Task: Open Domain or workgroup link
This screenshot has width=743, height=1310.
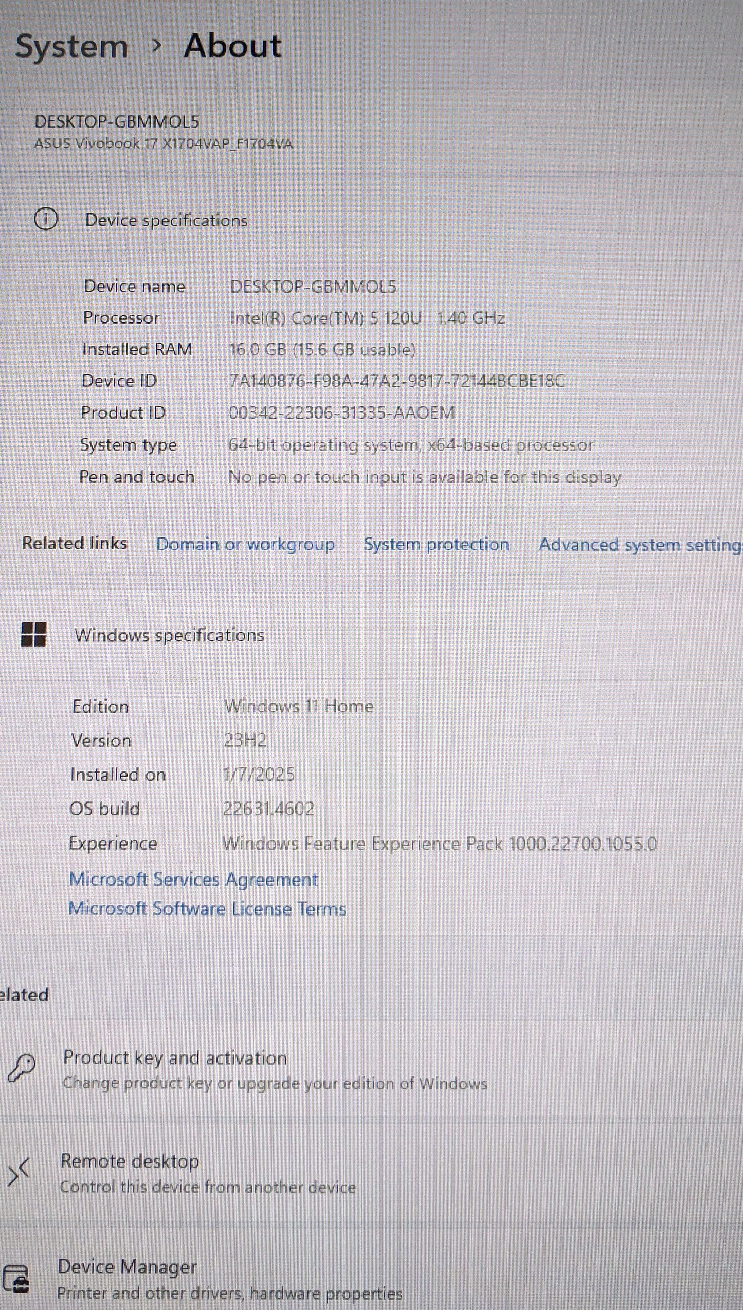Action: coord(245,544)
